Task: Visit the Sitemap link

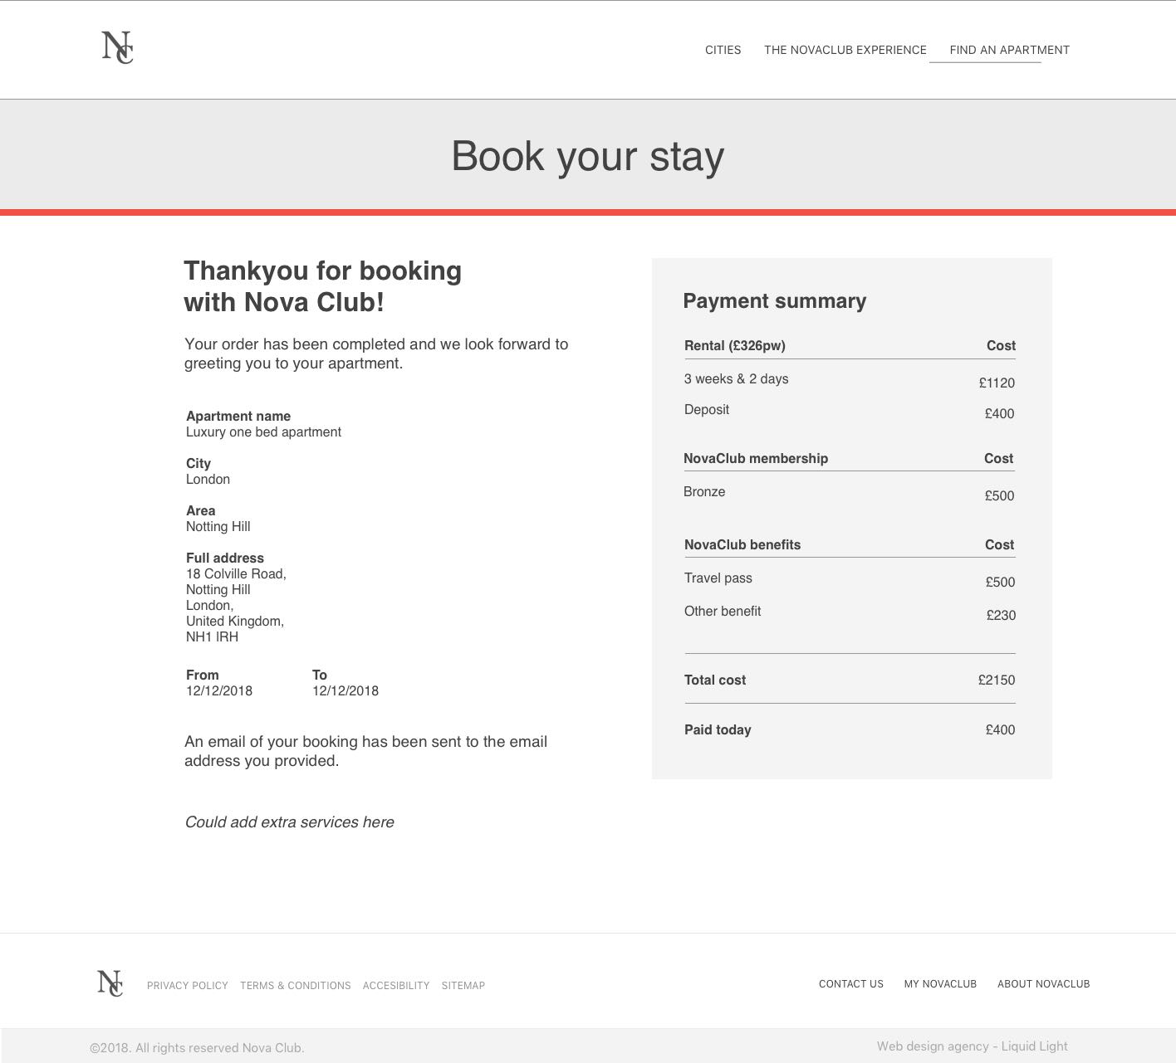Action: (x=463, y=986)
